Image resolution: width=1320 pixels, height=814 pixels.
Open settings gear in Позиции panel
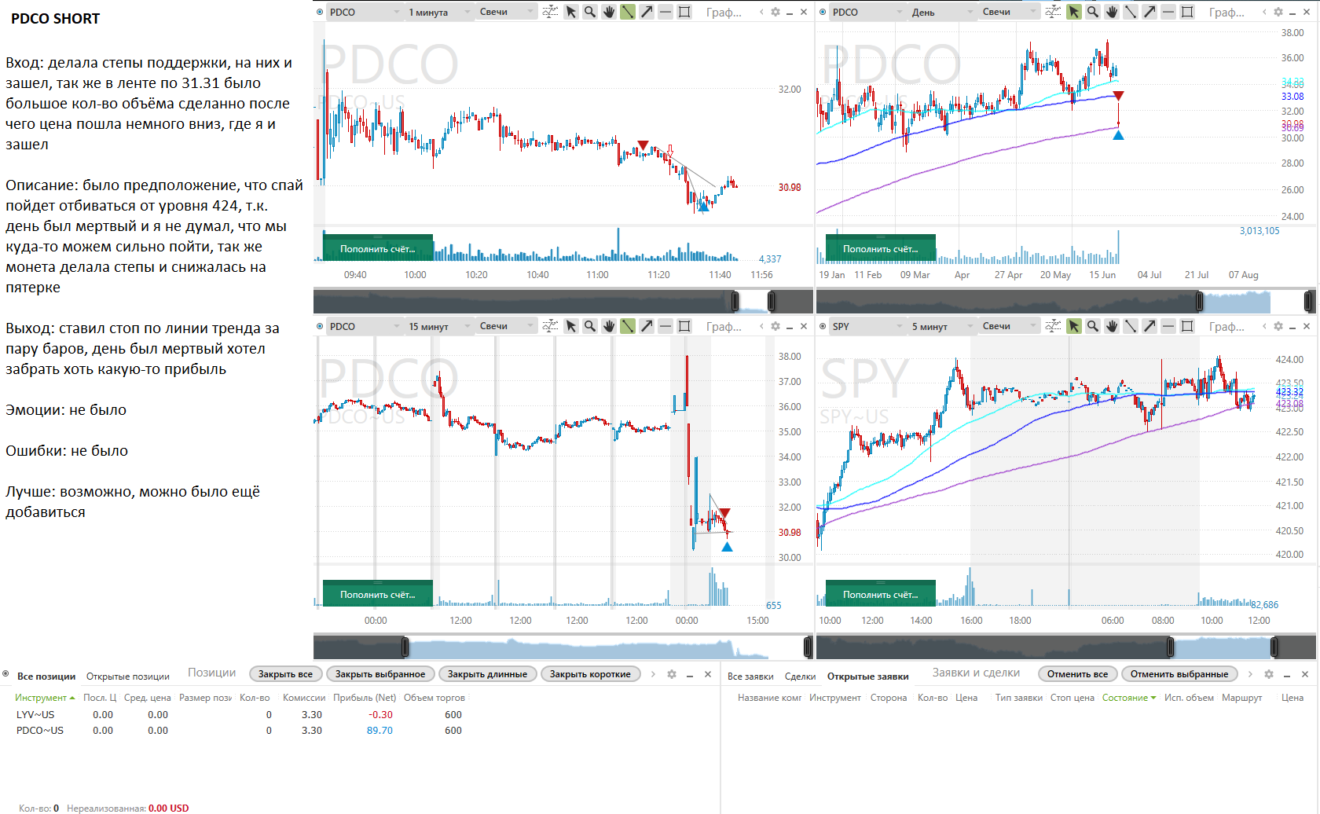[x=672, y=674]
